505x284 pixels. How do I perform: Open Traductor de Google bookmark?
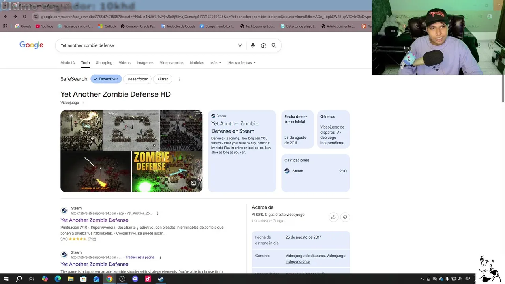178,26
